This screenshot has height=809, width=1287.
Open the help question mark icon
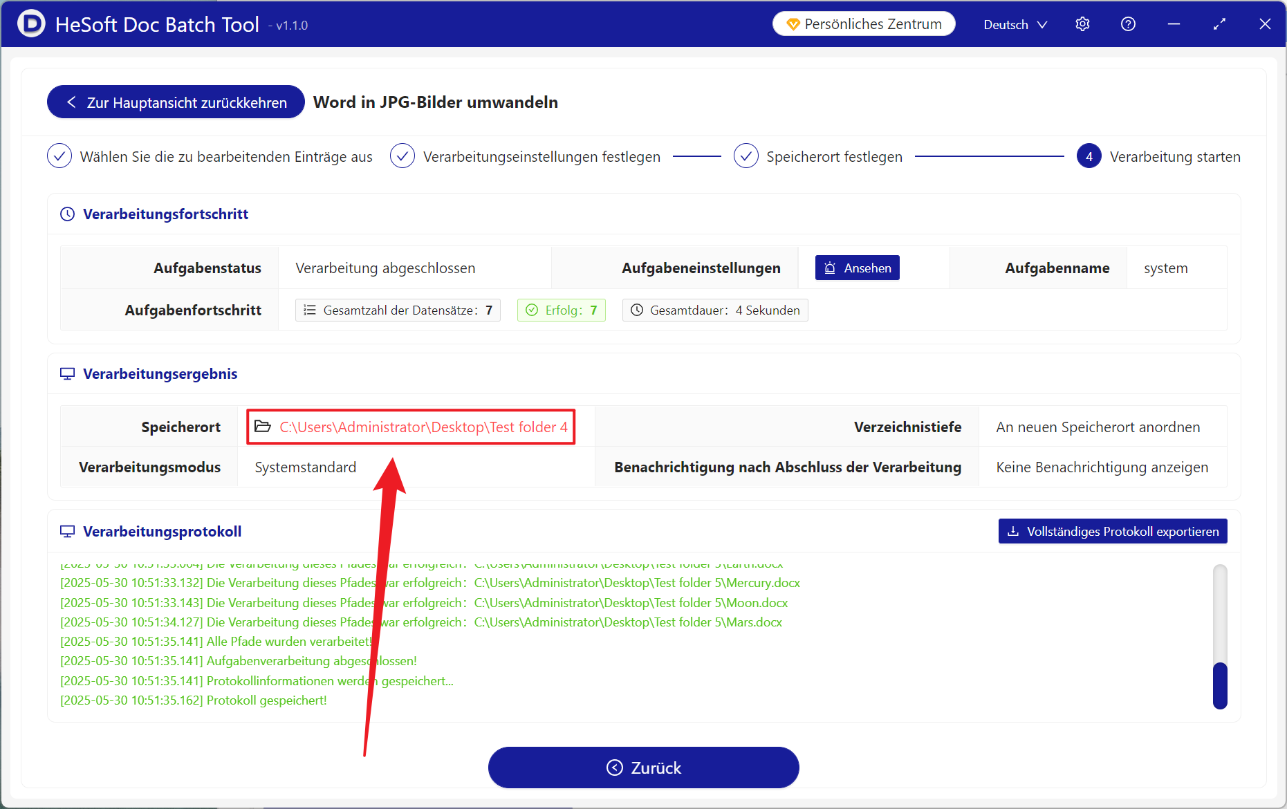tap(1128, 24)
